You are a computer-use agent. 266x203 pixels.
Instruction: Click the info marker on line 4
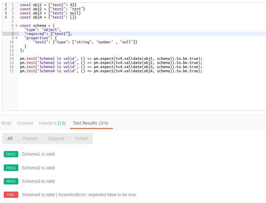[6, 17]
